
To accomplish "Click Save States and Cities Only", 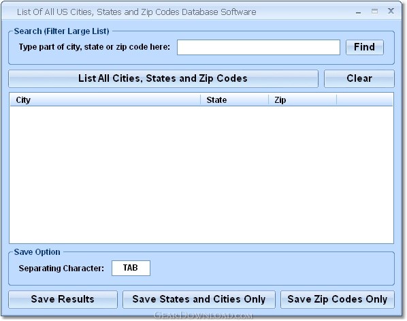I will point(199,299).
